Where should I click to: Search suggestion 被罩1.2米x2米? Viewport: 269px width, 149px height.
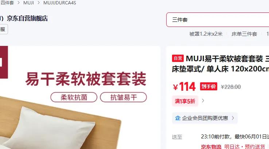pyautogui.click(x=206, y=34)
